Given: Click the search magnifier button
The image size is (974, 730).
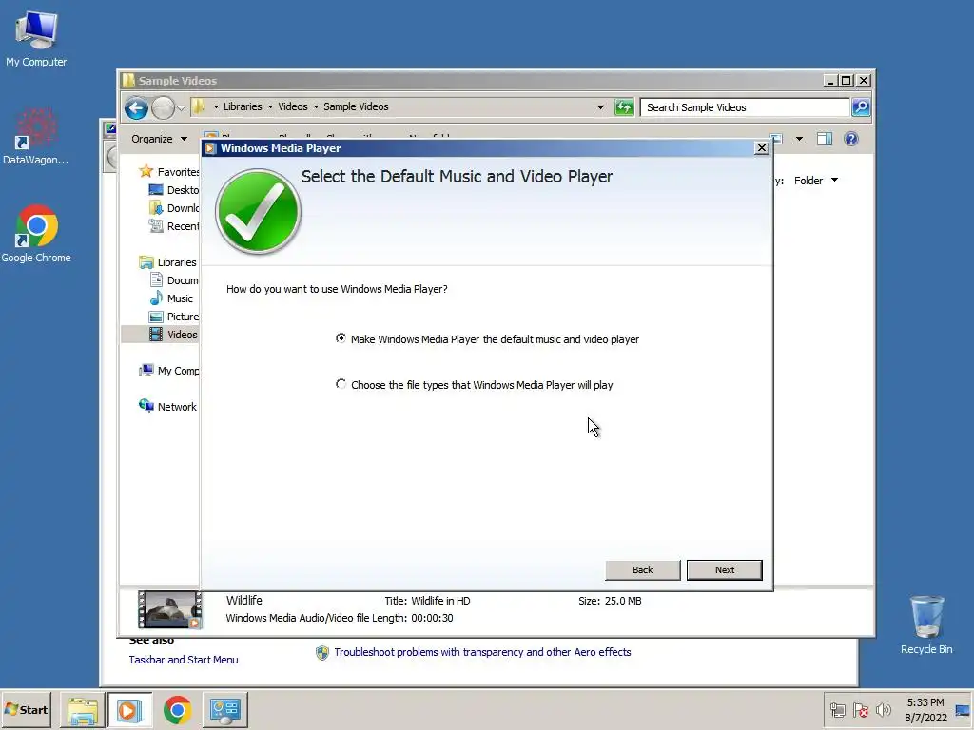Looking at the screenshot, I should click(861, 107).
